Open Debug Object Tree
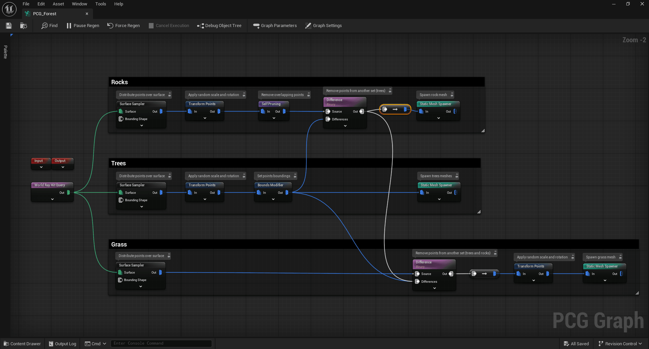 point(219,26)
